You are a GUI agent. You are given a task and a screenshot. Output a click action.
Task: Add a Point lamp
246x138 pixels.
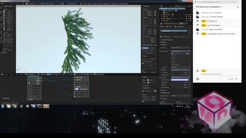[9, 50]
